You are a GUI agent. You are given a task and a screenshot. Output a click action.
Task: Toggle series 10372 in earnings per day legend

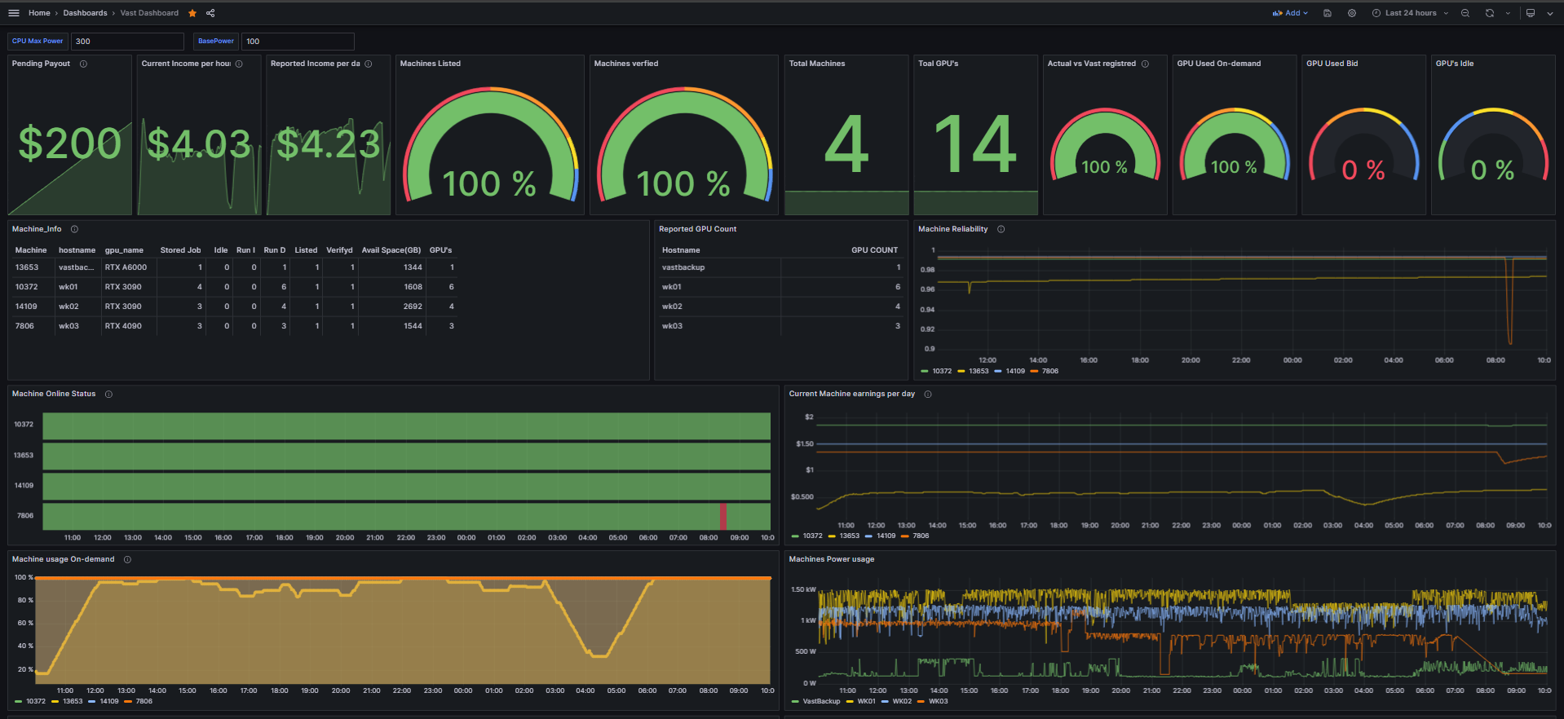point(812,536)
